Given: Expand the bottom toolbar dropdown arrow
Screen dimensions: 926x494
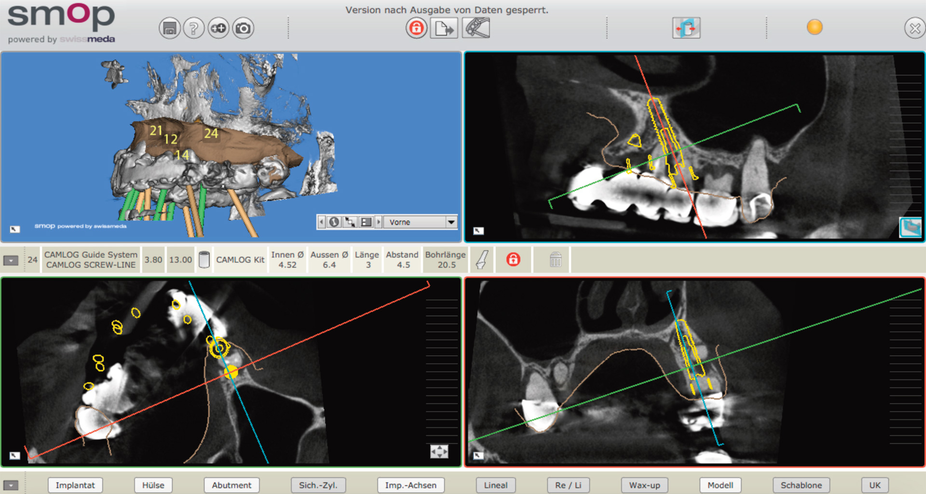Looking at the screenshot, I should tap(11, 485).
